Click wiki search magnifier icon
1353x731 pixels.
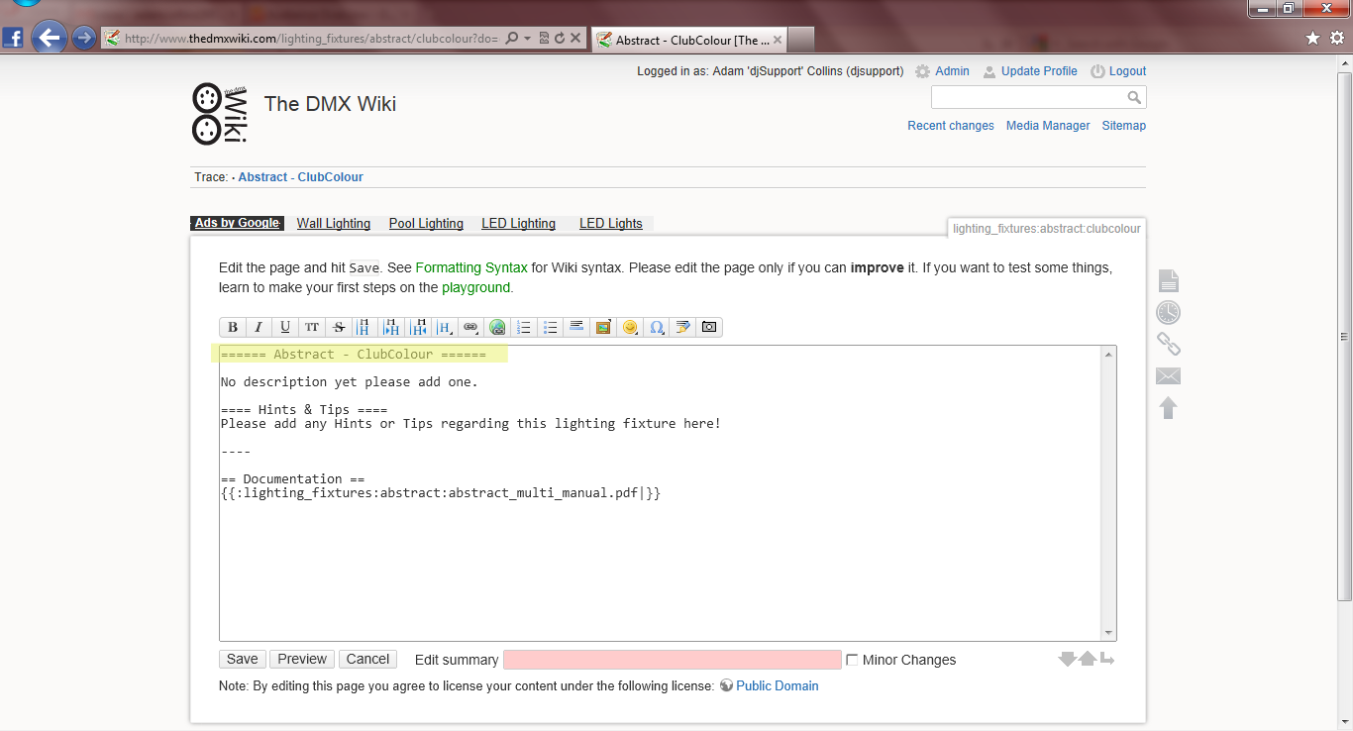coord(1134,97)
